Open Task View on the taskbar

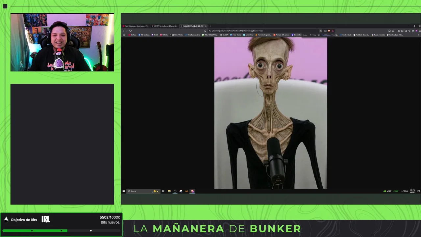click(163, 191)
